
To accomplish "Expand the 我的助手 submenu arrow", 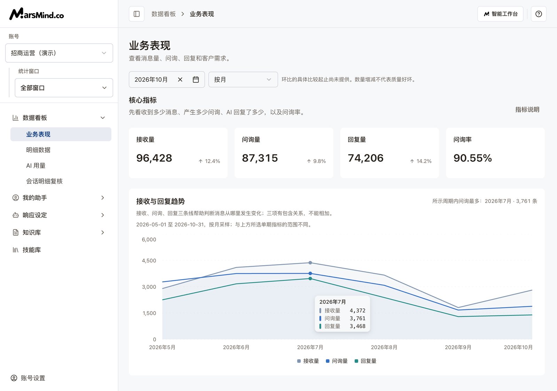I will tap(103, 198).
